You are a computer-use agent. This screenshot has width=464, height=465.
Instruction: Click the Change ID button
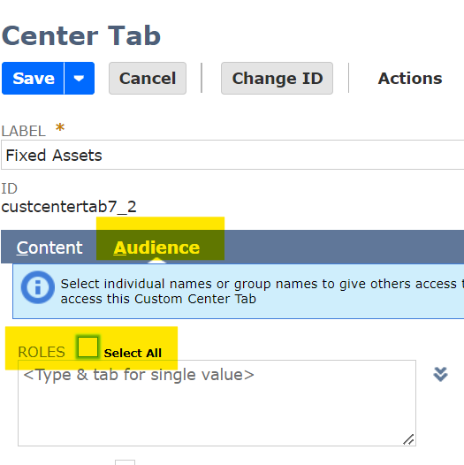click(277, 79)
